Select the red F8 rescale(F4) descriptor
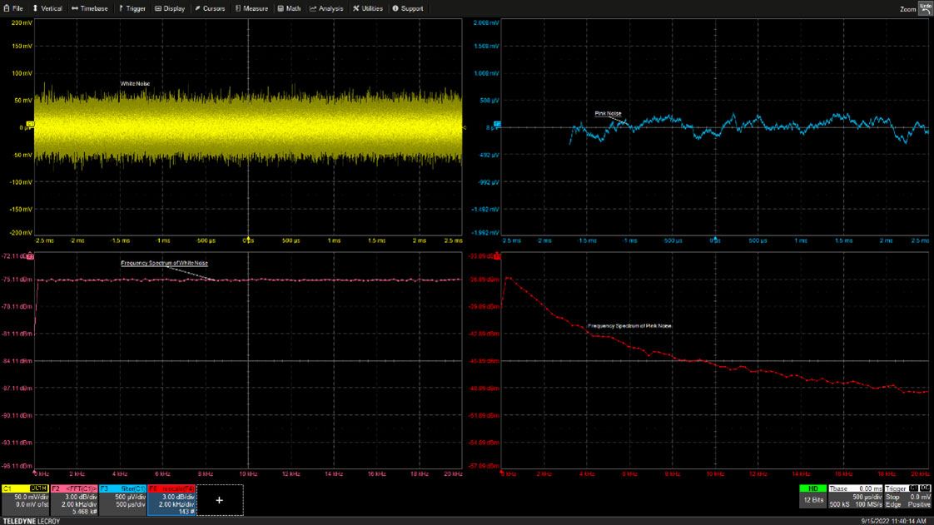 [x=171, y=499]
